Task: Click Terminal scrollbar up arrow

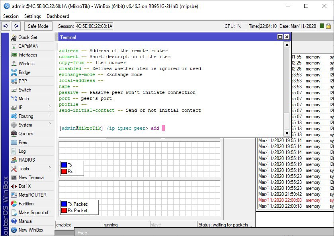Action: point(287,45)
